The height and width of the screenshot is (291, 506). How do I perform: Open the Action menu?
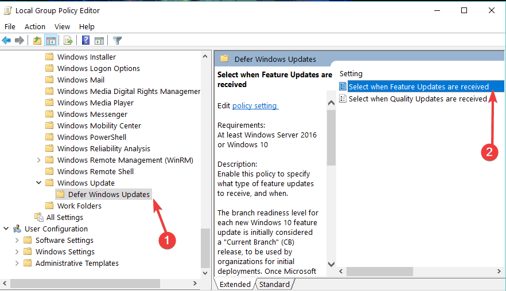pyautogui.click(x=35, y=27)
